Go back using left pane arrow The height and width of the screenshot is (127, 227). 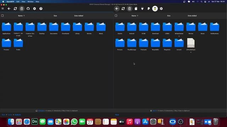(9, 8)
